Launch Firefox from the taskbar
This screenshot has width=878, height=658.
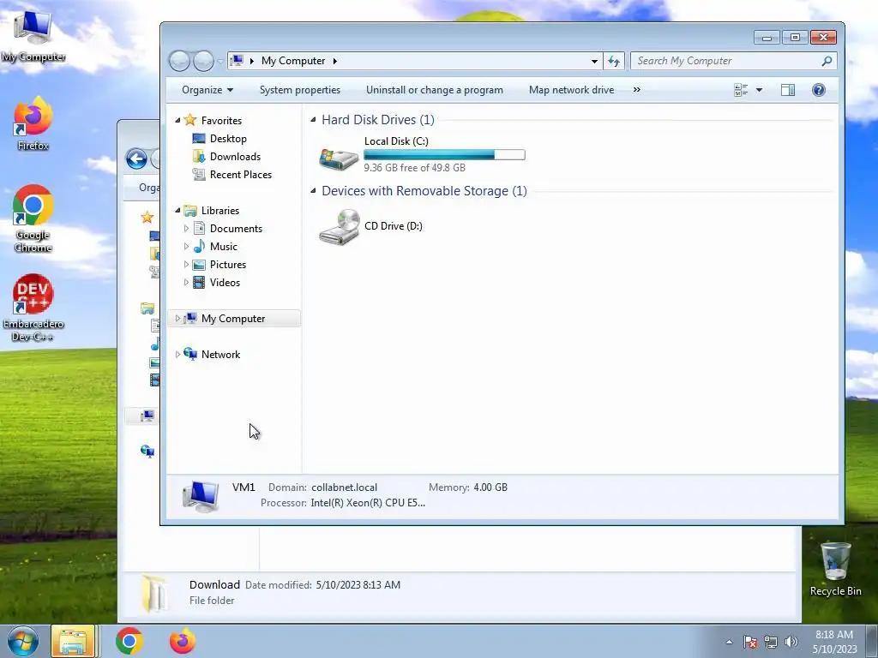click(x=183, y=641)
